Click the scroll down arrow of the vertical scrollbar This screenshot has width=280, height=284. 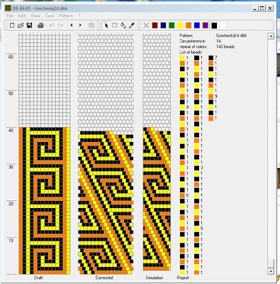pos(271,271)
